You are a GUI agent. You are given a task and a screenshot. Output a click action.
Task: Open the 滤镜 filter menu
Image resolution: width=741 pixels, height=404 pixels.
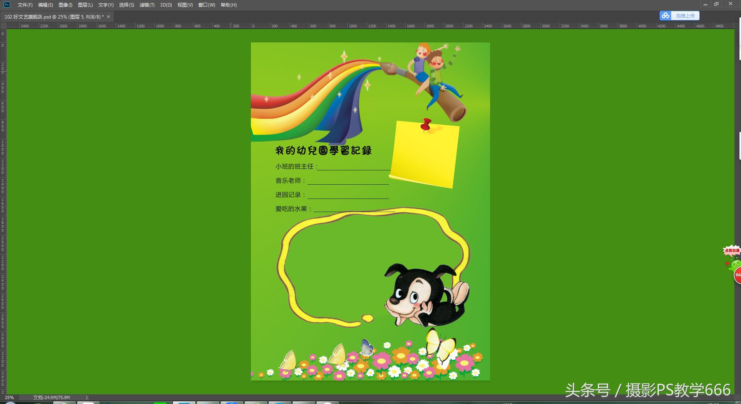click(x=147, y=5)
